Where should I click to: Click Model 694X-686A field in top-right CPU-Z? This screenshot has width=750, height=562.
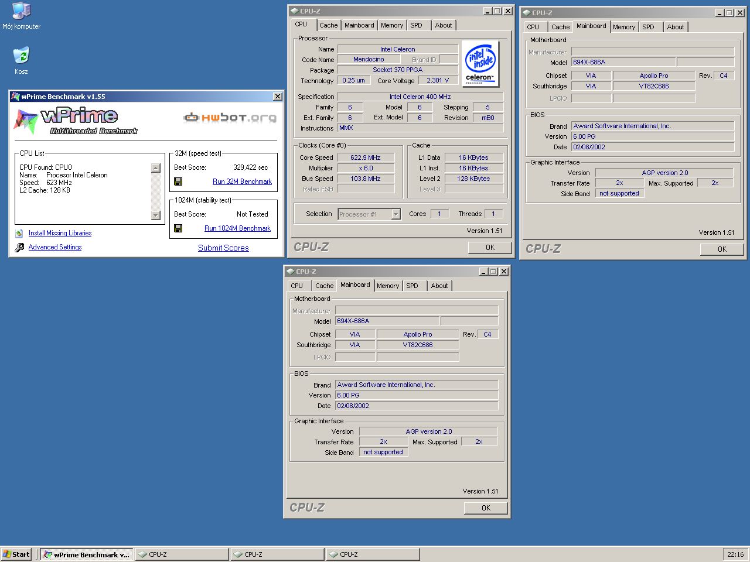coord(623,62)
